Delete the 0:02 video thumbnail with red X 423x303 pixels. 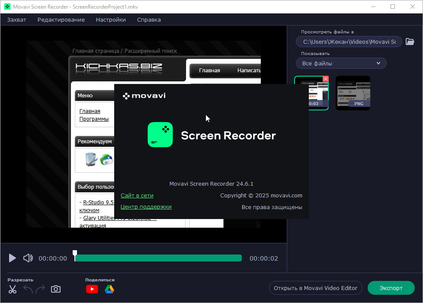pos(326,79)
